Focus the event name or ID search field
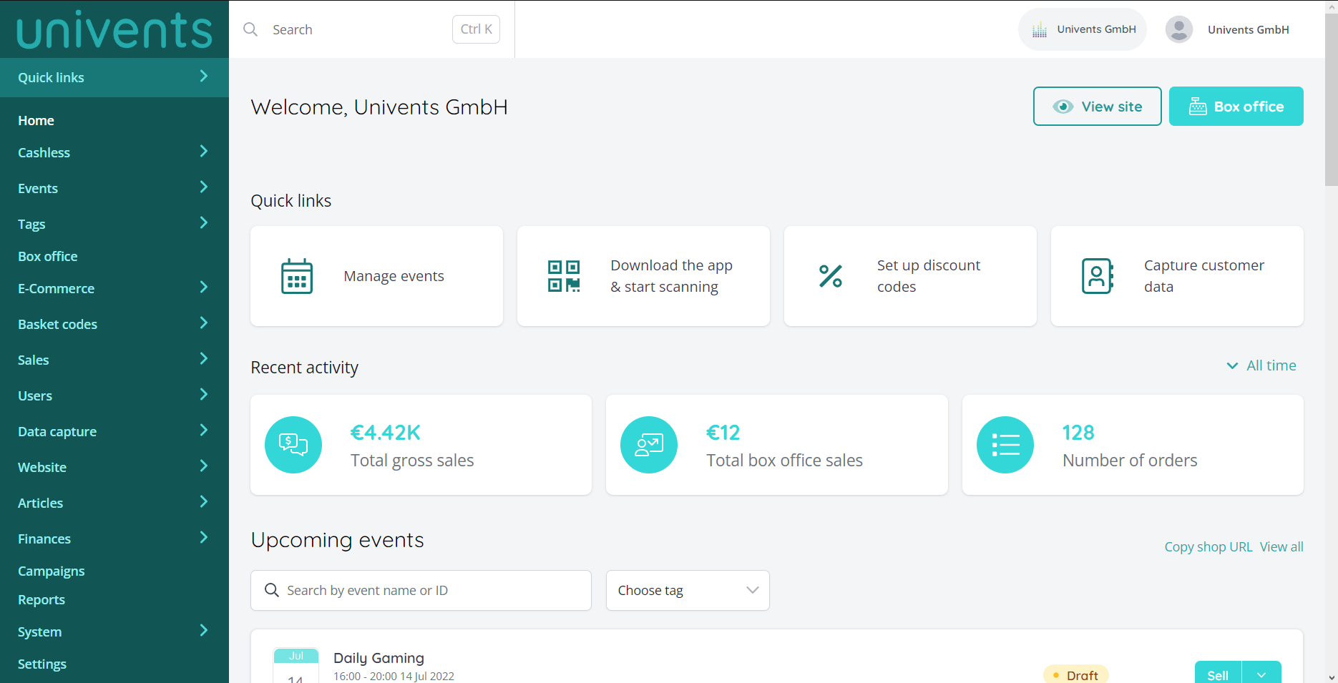This screenshot has width=1338, height=683. click(429, 590)
